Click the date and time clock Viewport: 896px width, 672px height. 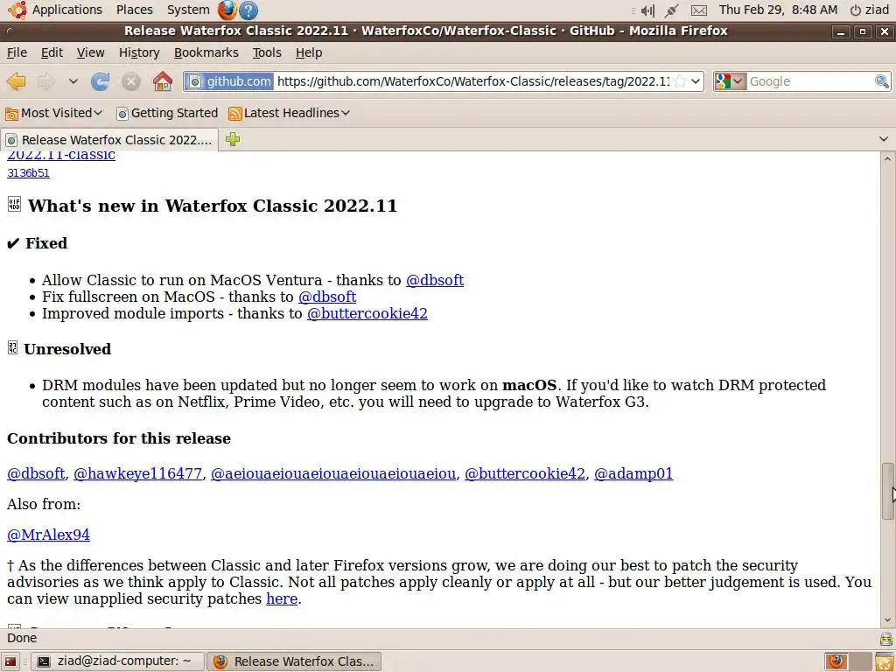click(778, 10)
